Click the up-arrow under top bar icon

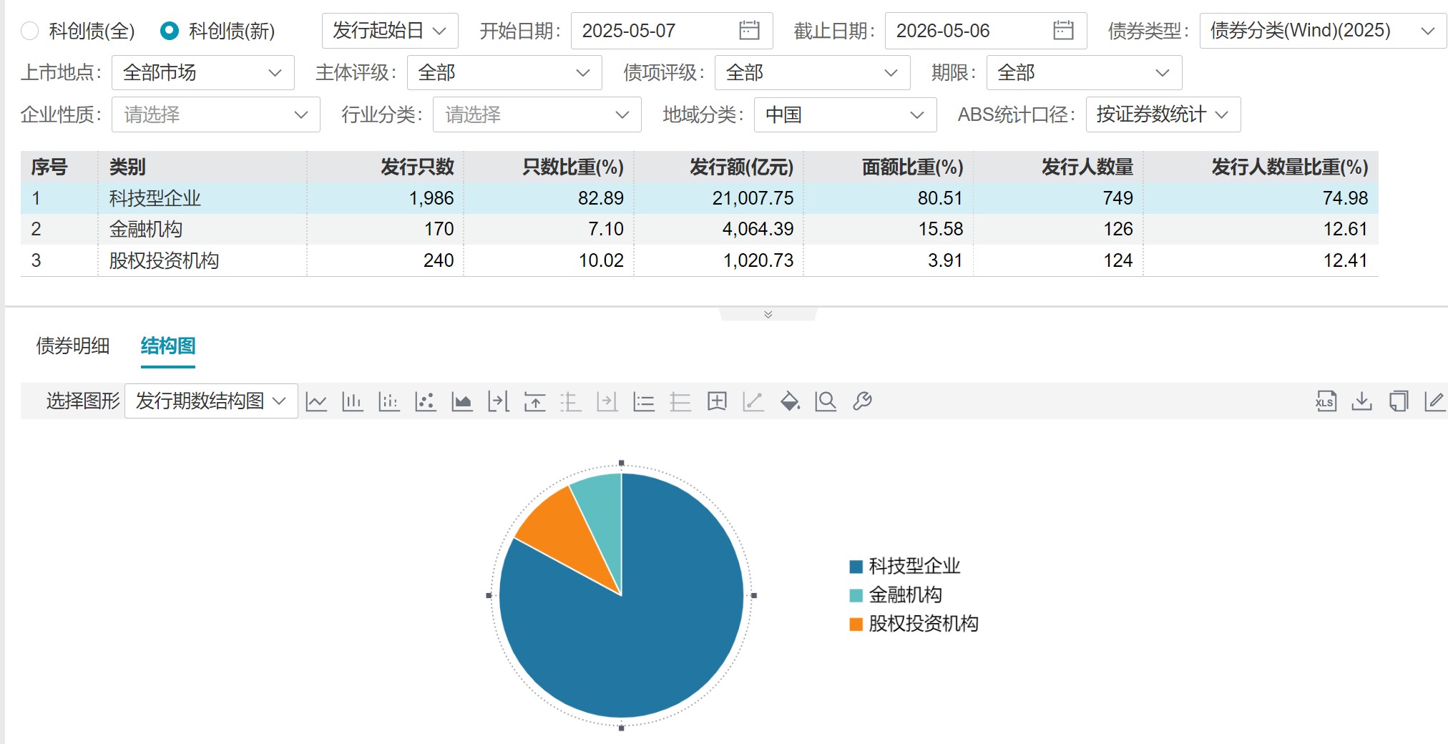pos(535,401)
